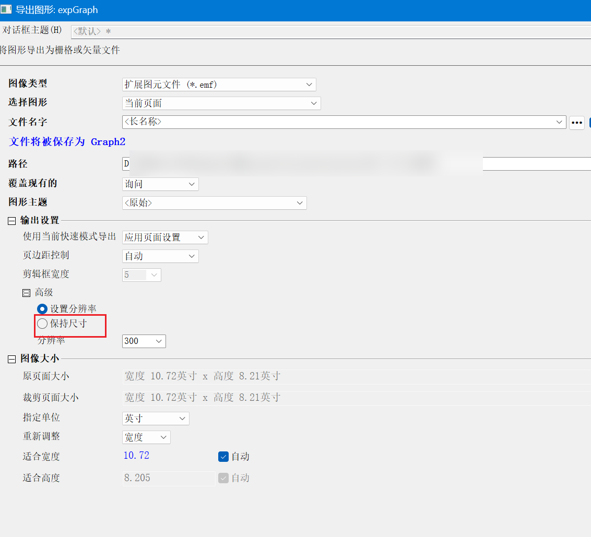Collapse the 输出设置 section
Image resolution: width=591 pixels, height=537 pixels.
[12, 221]
